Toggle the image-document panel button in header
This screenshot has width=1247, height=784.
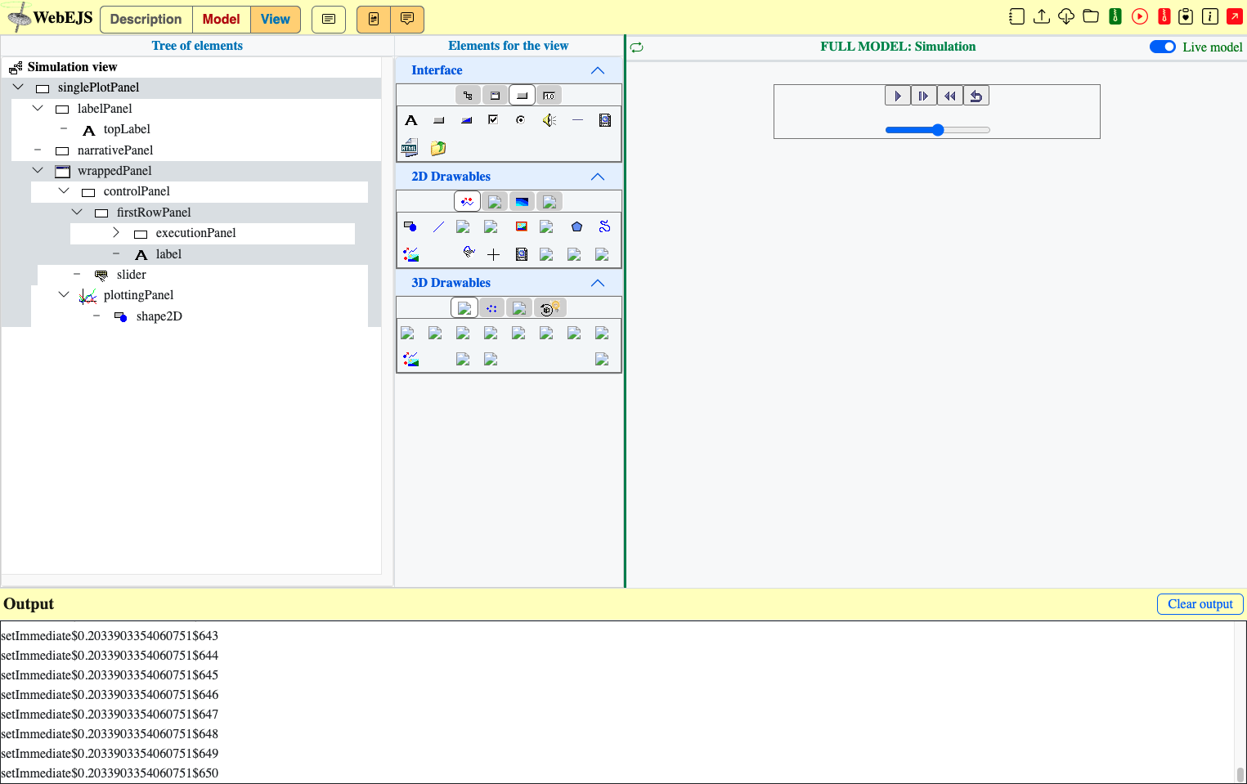(374, 19)
